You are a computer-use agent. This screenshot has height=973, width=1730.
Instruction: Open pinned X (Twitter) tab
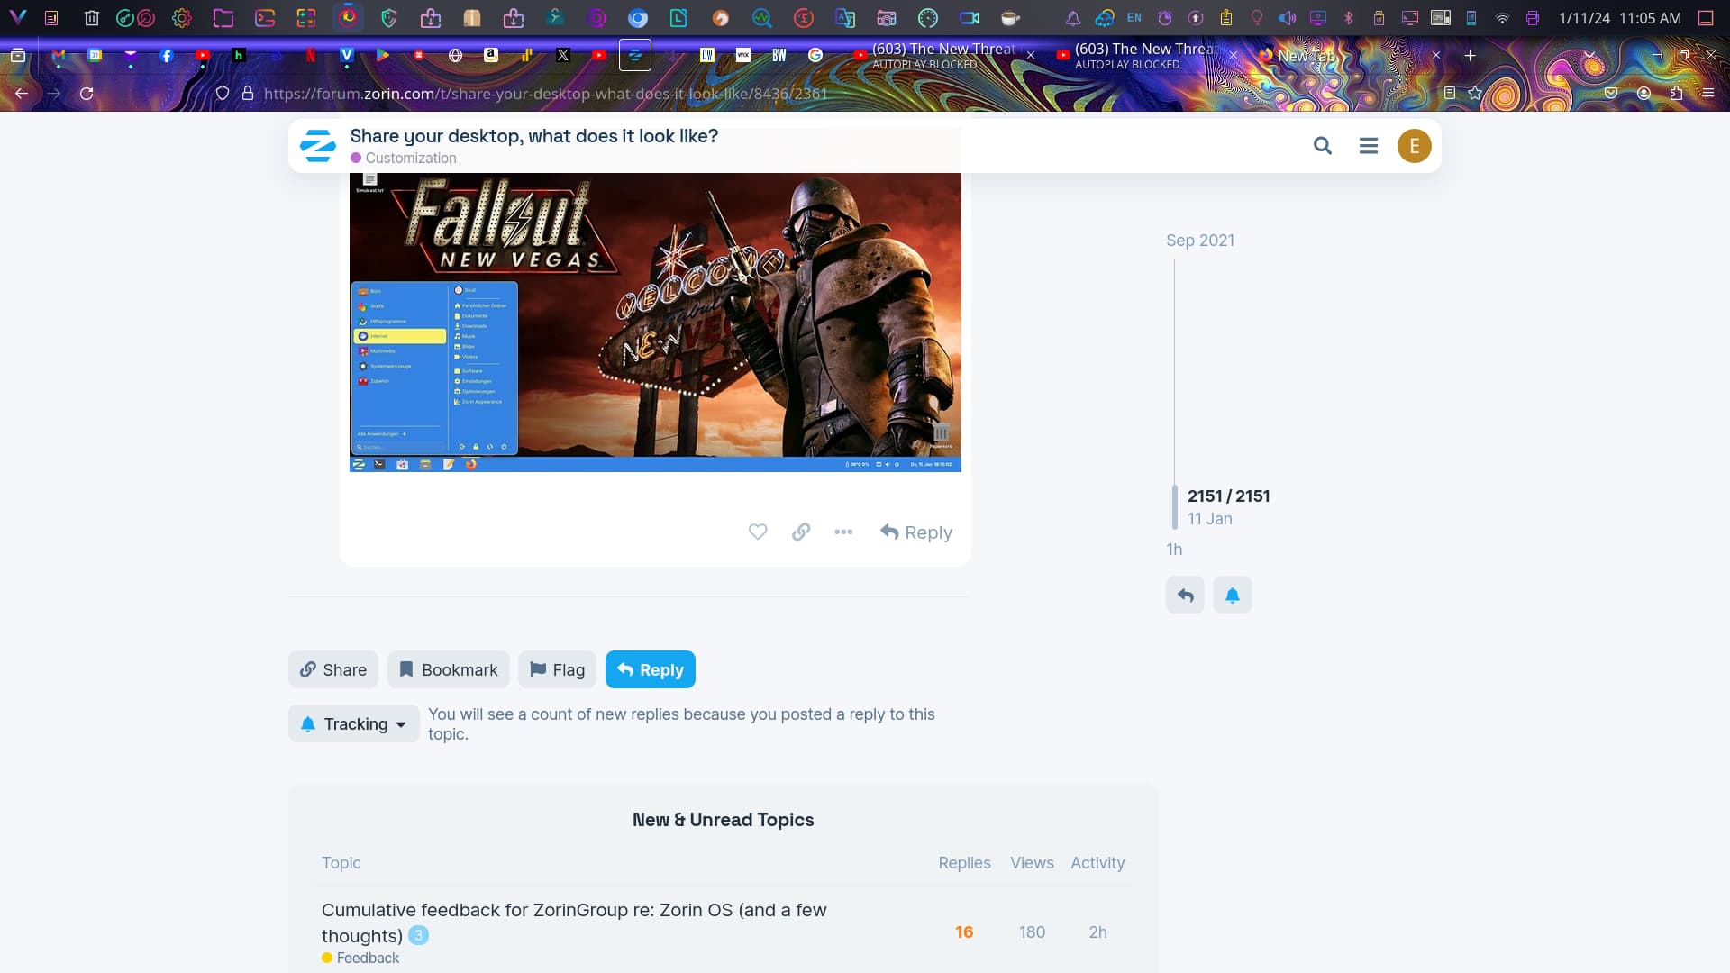563,56
